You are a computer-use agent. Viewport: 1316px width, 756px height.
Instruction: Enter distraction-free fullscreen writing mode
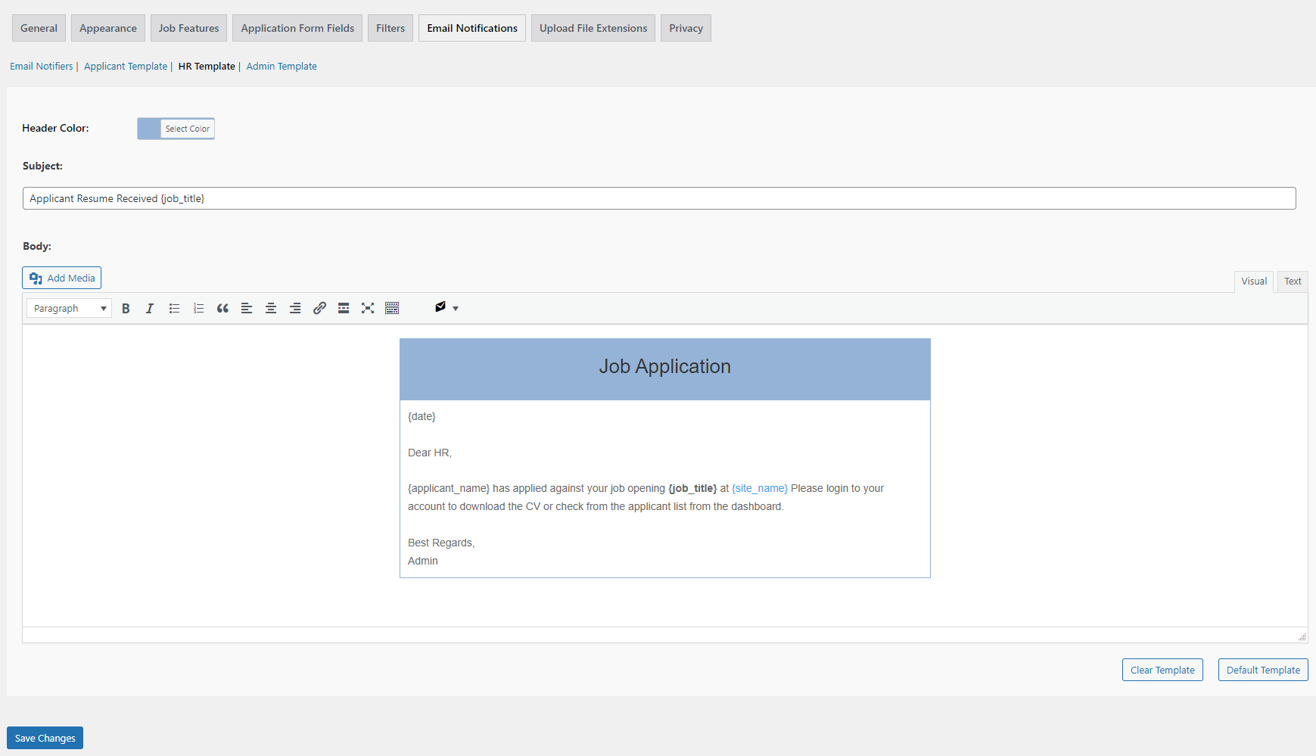point(368,308)
